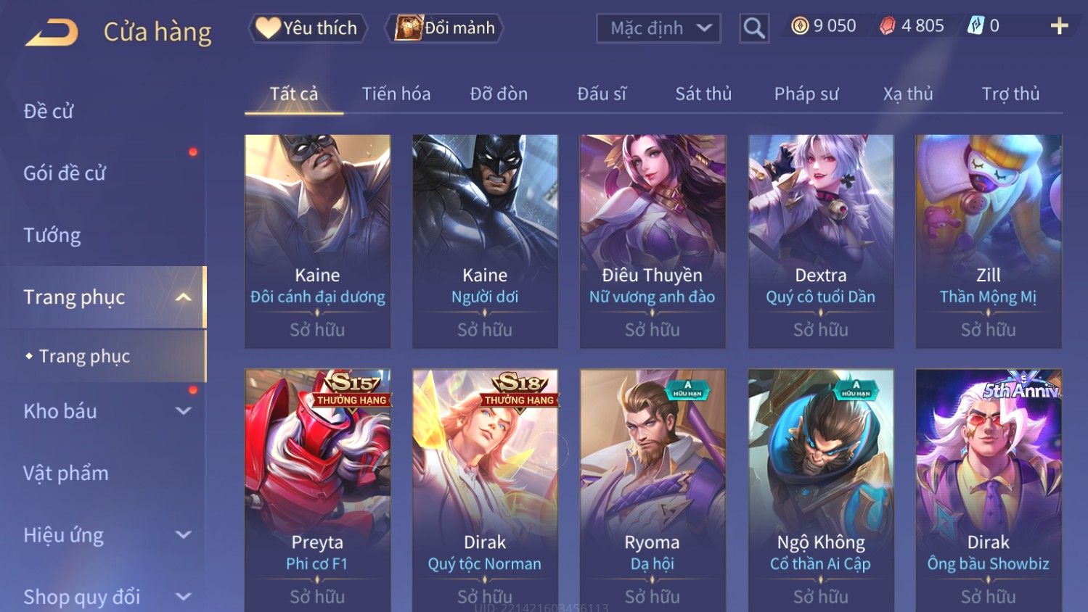Click the golden back arrow icon

tap(51, 33)
